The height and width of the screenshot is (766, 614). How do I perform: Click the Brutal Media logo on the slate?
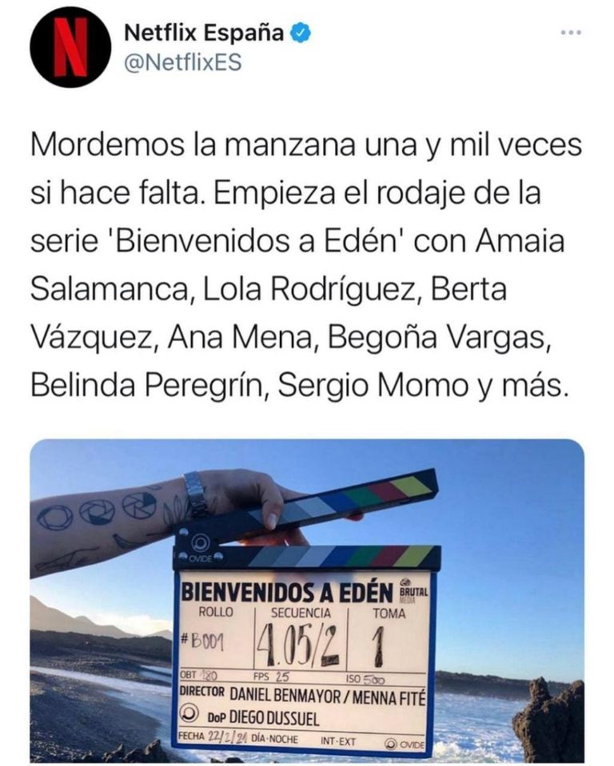[x=413, y=590]
